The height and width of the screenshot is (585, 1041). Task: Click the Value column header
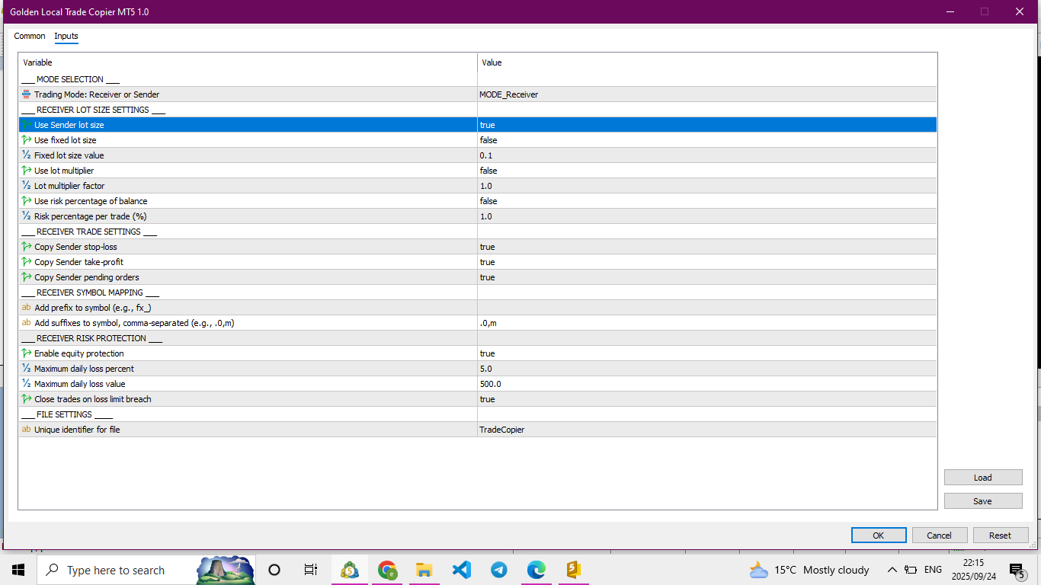pos(707,62)
